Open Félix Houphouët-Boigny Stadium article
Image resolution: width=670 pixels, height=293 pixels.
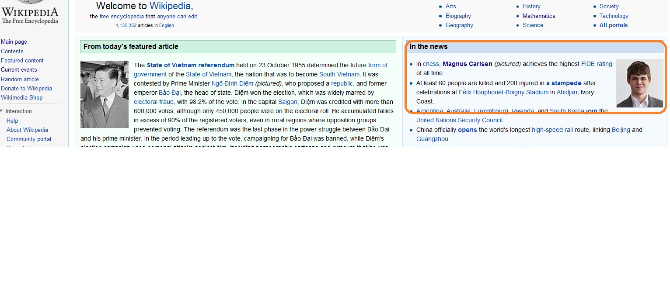(503, 92)
